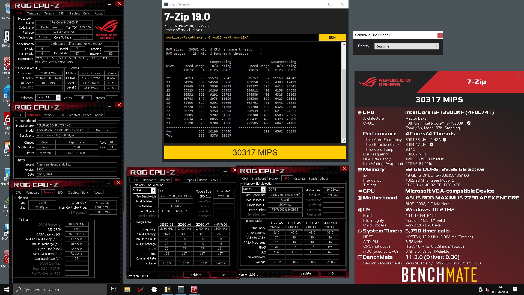
Task: Open the notification center icon
Action: pyautogui.click(x=515, y=290)
